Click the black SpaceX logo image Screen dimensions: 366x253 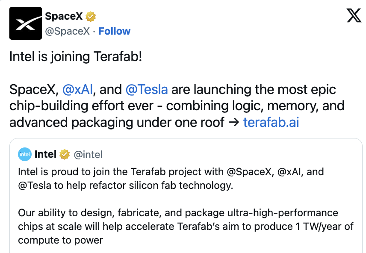[25, 23]
